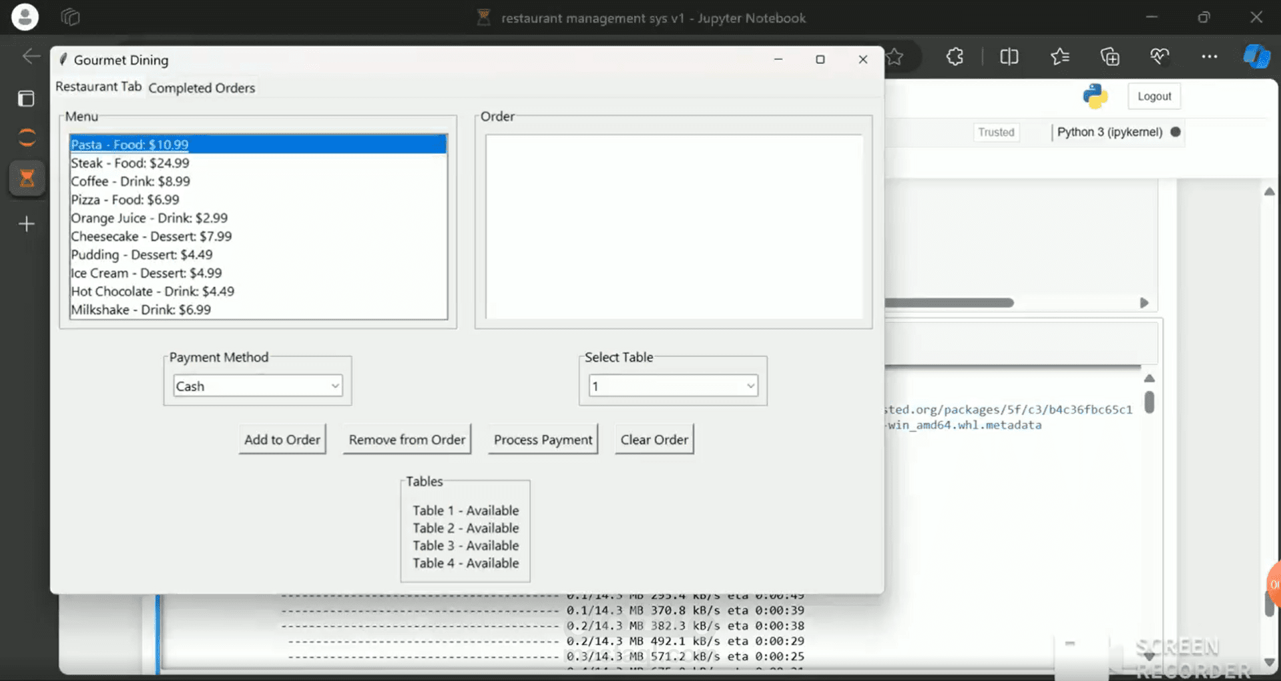Click the win_amd64.whl.metadata link in output

click(963, 425)
